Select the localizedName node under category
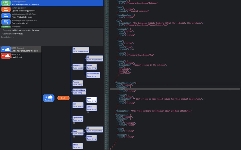 (93, 75)
